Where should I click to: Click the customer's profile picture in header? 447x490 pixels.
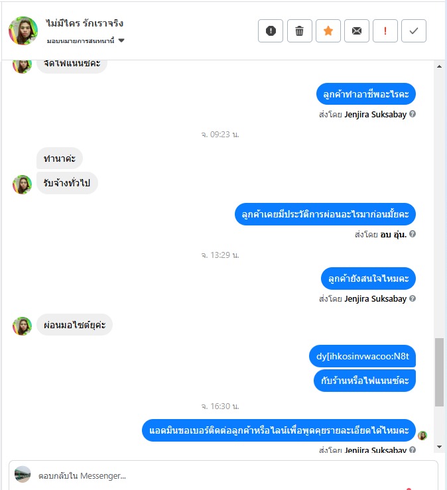point(23,31)
